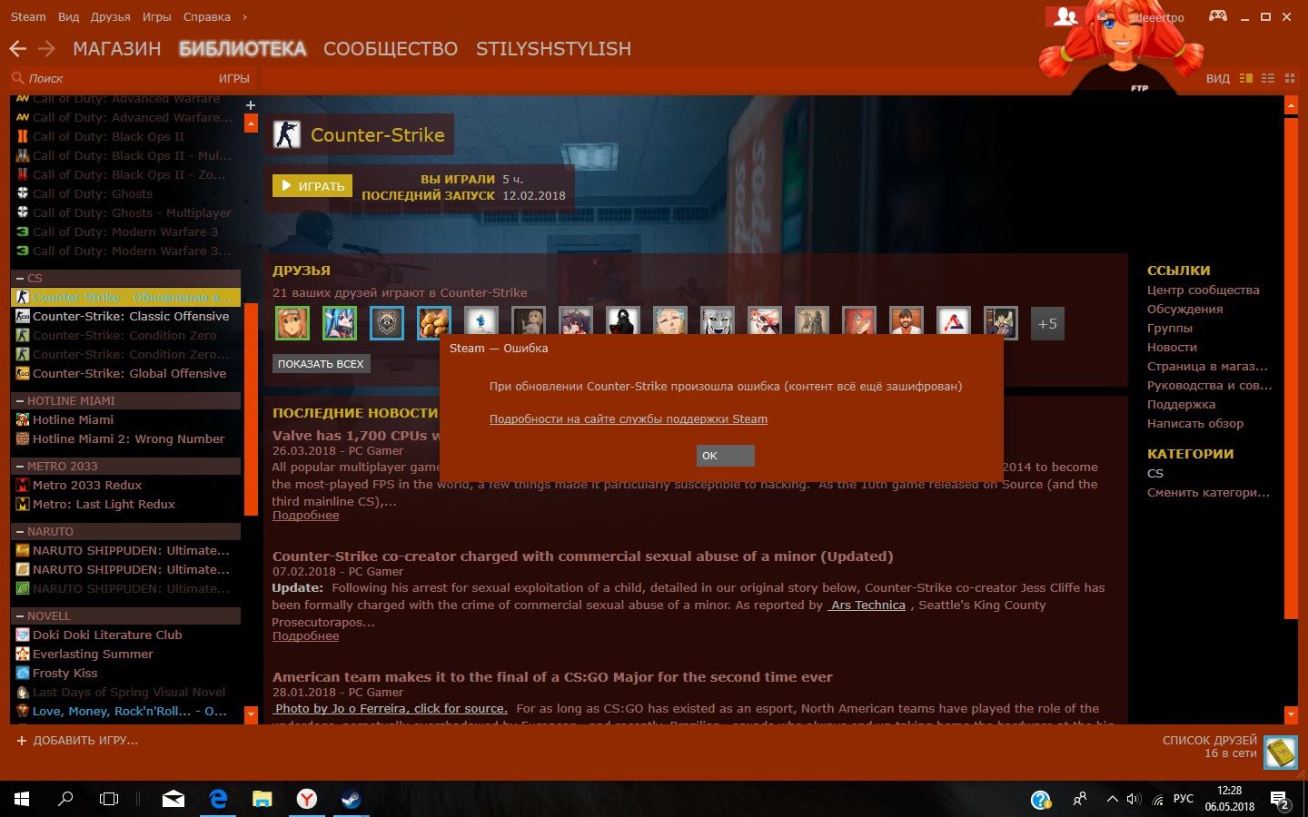Open the Друзья menu
This screenshot has height=817, width=1308.
click(110, 17)
